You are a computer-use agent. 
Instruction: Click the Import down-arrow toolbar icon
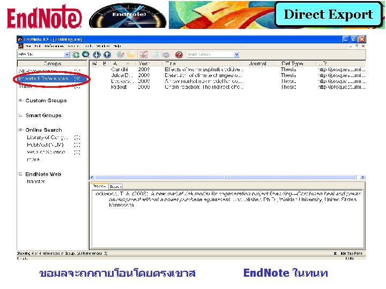click(96, 55)
